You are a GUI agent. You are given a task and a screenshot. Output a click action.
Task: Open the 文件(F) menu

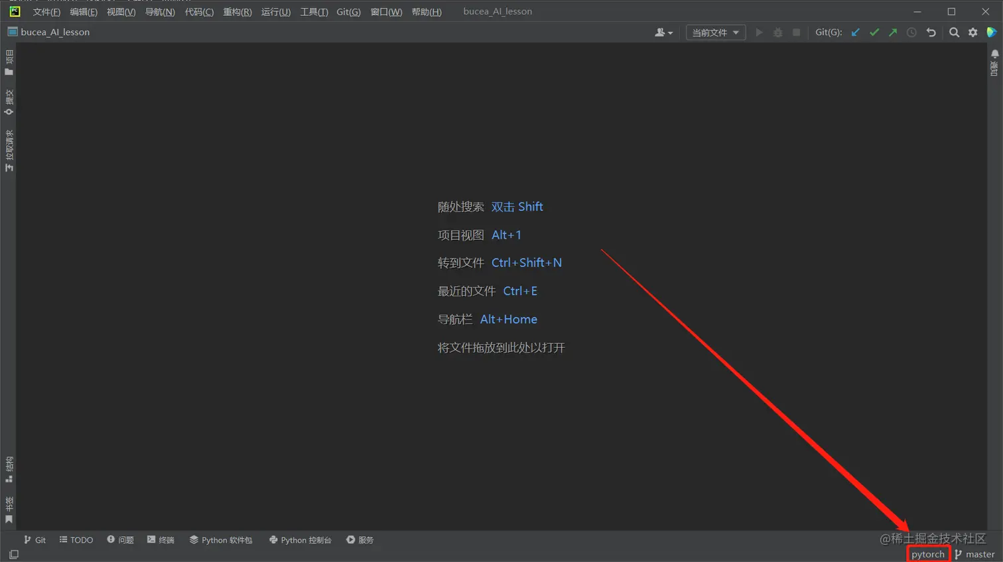click(46, 12)
